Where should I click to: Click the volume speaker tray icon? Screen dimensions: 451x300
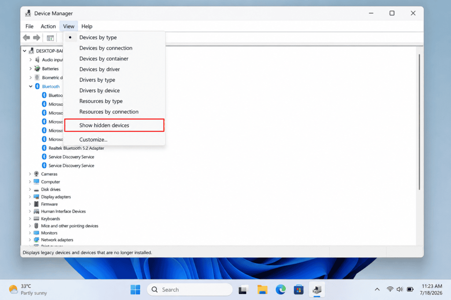pyautogui.click(x=399, y=289)
